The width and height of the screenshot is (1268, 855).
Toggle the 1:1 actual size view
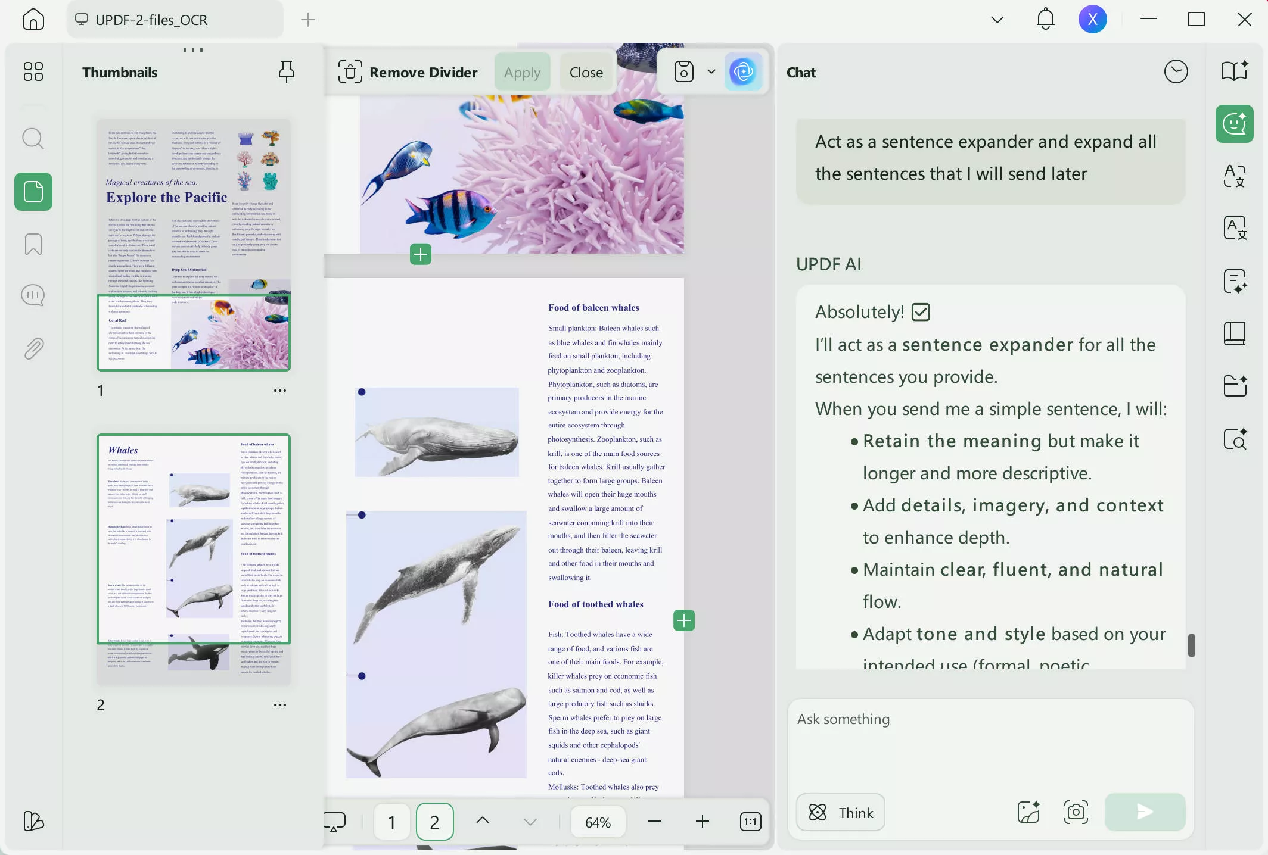click(750, 822)
